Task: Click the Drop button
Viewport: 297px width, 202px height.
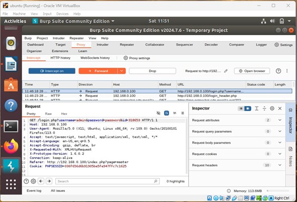Action: pyautogui.click(x=153, y=71)
